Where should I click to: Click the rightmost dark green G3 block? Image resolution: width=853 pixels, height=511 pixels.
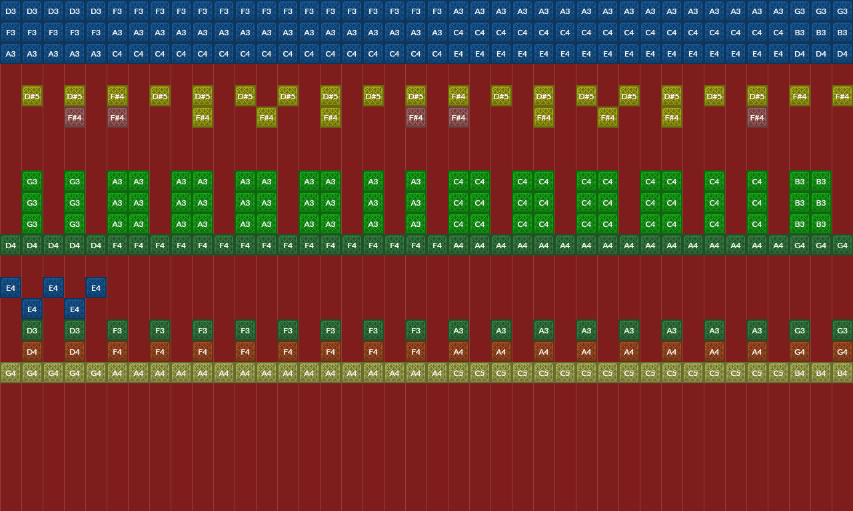[x=842, y=331]
